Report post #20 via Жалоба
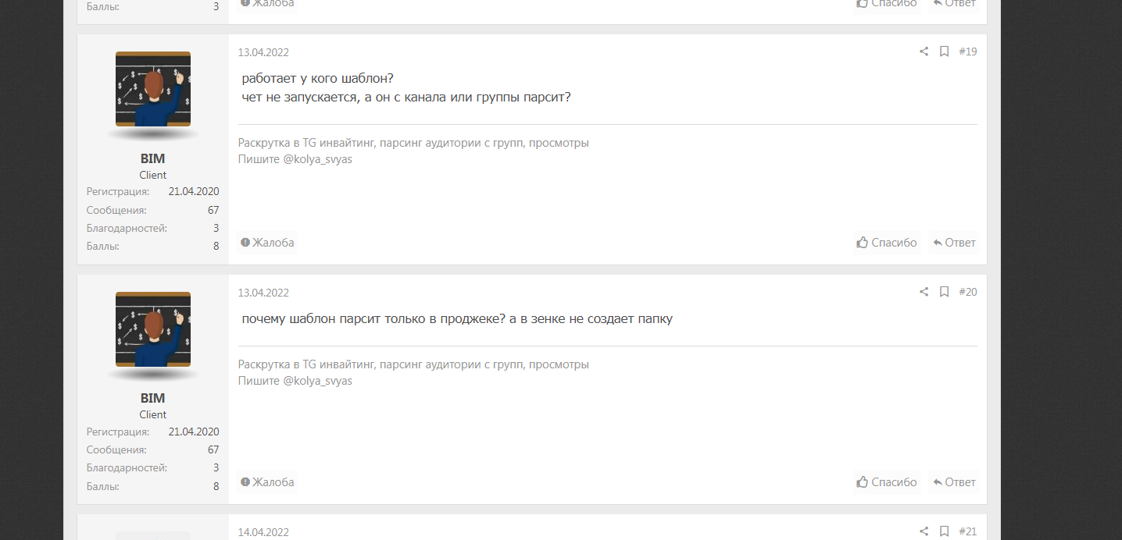 (x=267, y=482)
